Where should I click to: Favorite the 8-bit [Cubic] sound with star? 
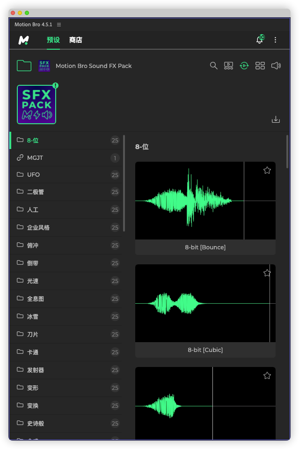267,273
